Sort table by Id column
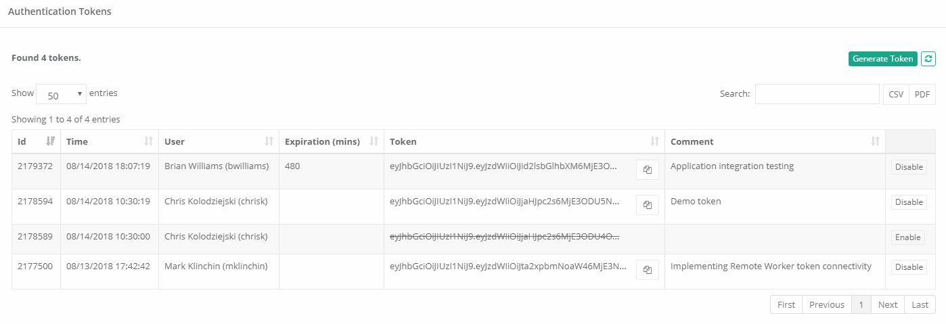The image size is (946, 324). tap(50, 141)
